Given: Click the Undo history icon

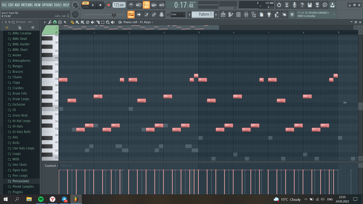Looking at the screenshot, I should (279, 5).
